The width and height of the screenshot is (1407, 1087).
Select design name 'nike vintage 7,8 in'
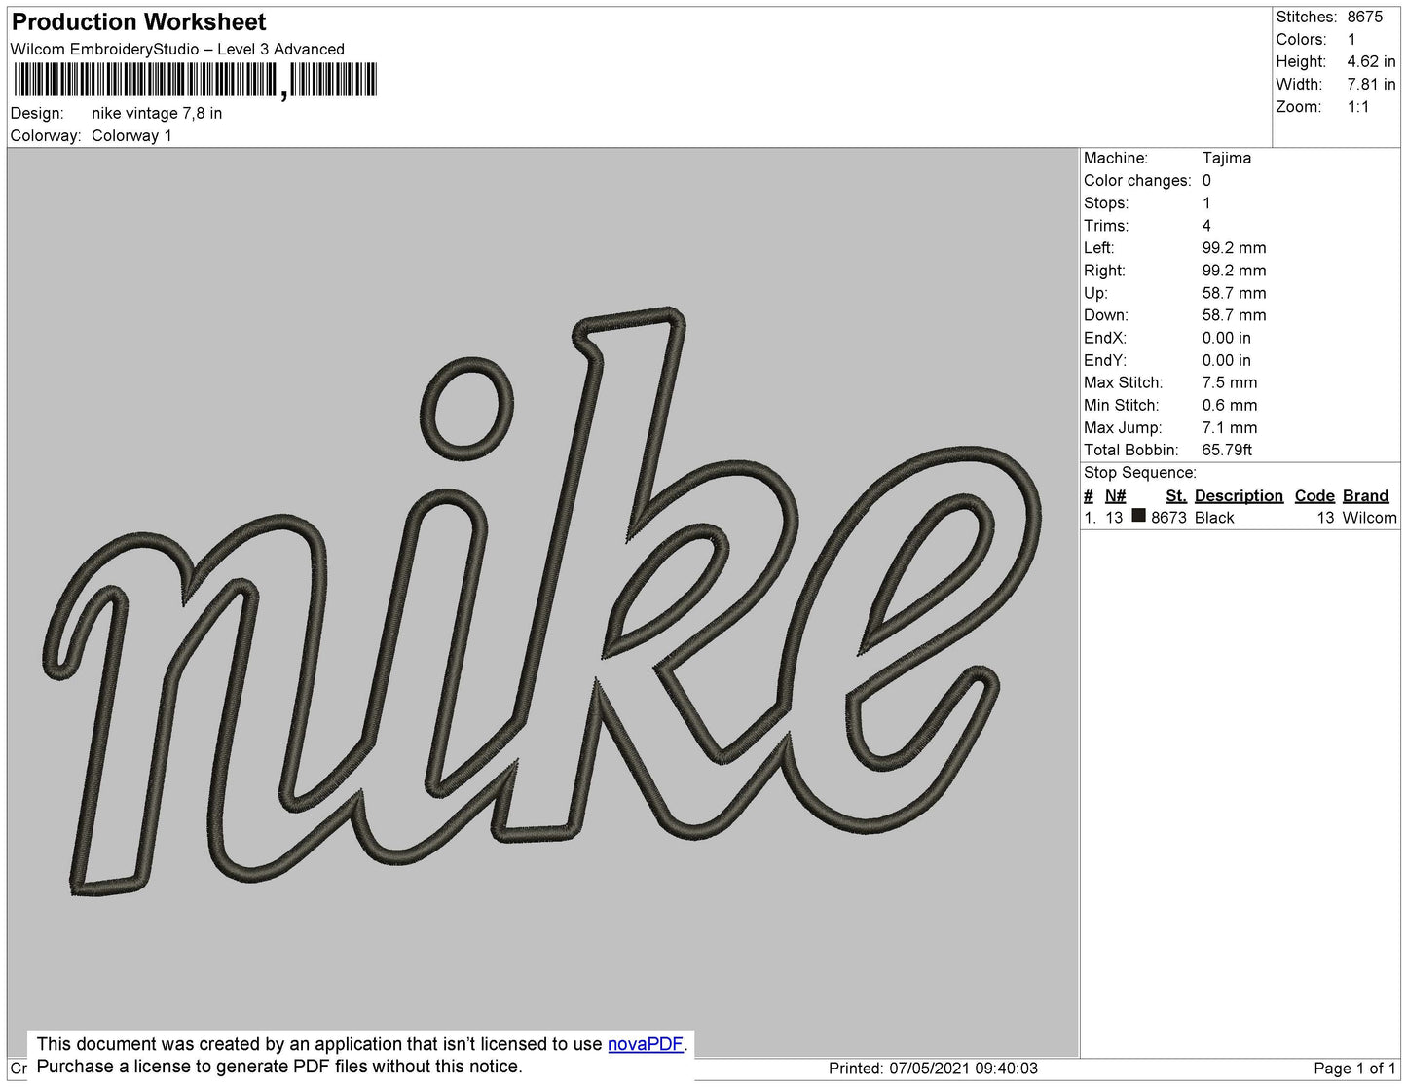tap(157, 113)
